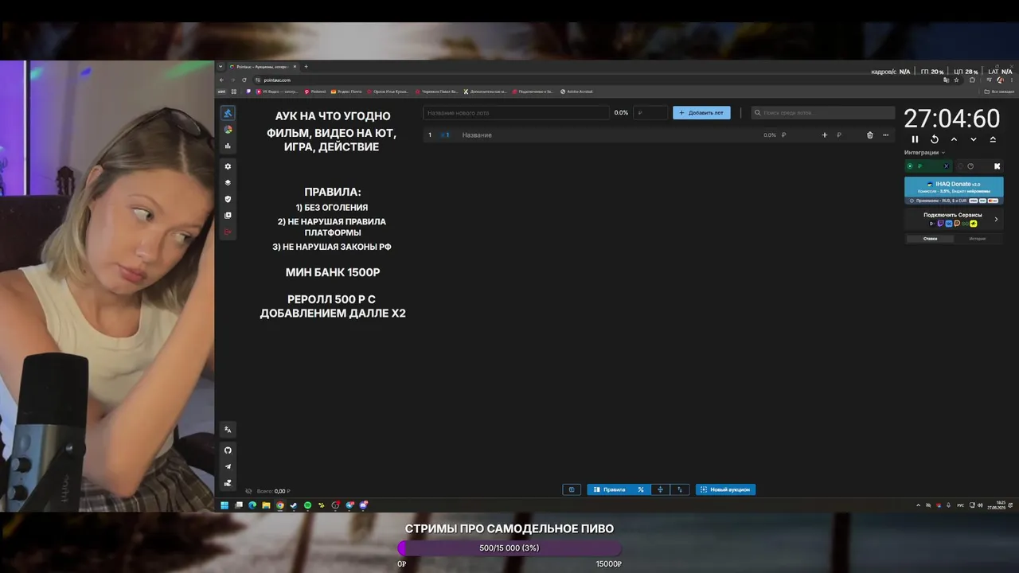Bookmark this page with the star icon

click(956, 80)
